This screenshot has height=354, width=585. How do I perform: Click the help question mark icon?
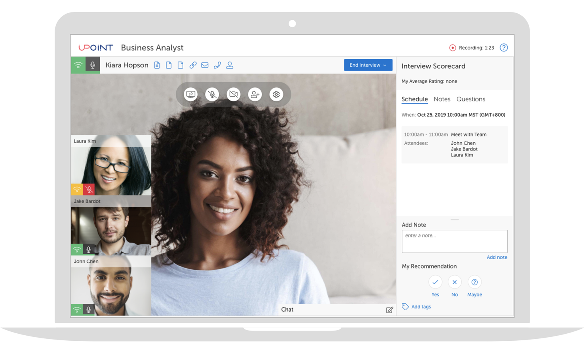[x=503, y=47]
